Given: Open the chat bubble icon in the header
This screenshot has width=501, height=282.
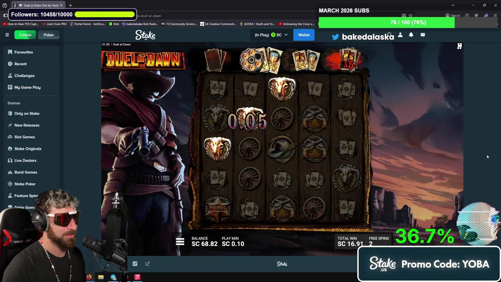Looking at the screenshot, I should coord(423,35).
